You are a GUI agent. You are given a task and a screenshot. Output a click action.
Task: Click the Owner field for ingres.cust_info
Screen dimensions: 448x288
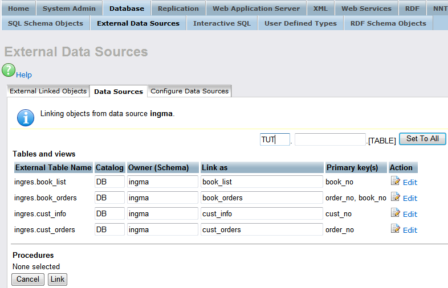pyautogui.click(x=162, y=213)
